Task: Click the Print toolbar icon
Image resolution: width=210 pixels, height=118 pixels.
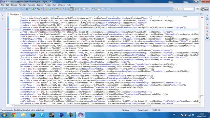Action: coord(16,9)
